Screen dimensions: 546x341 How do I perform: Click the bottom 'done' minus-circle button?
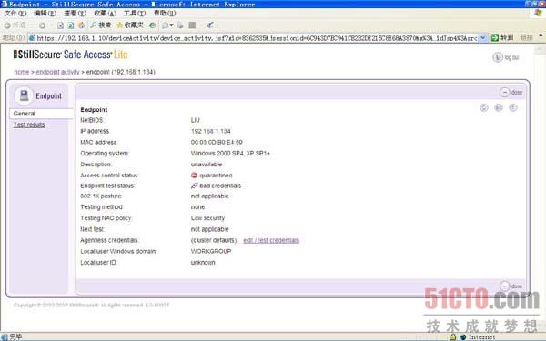(504, 286)
